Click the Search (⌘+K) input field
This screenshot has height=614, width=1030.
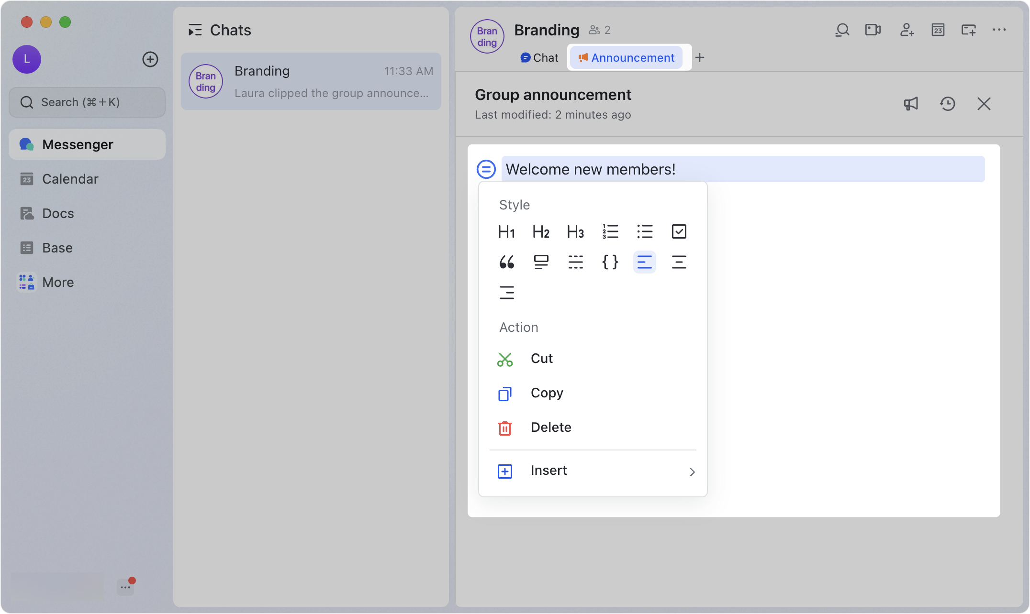coord(87,102)
